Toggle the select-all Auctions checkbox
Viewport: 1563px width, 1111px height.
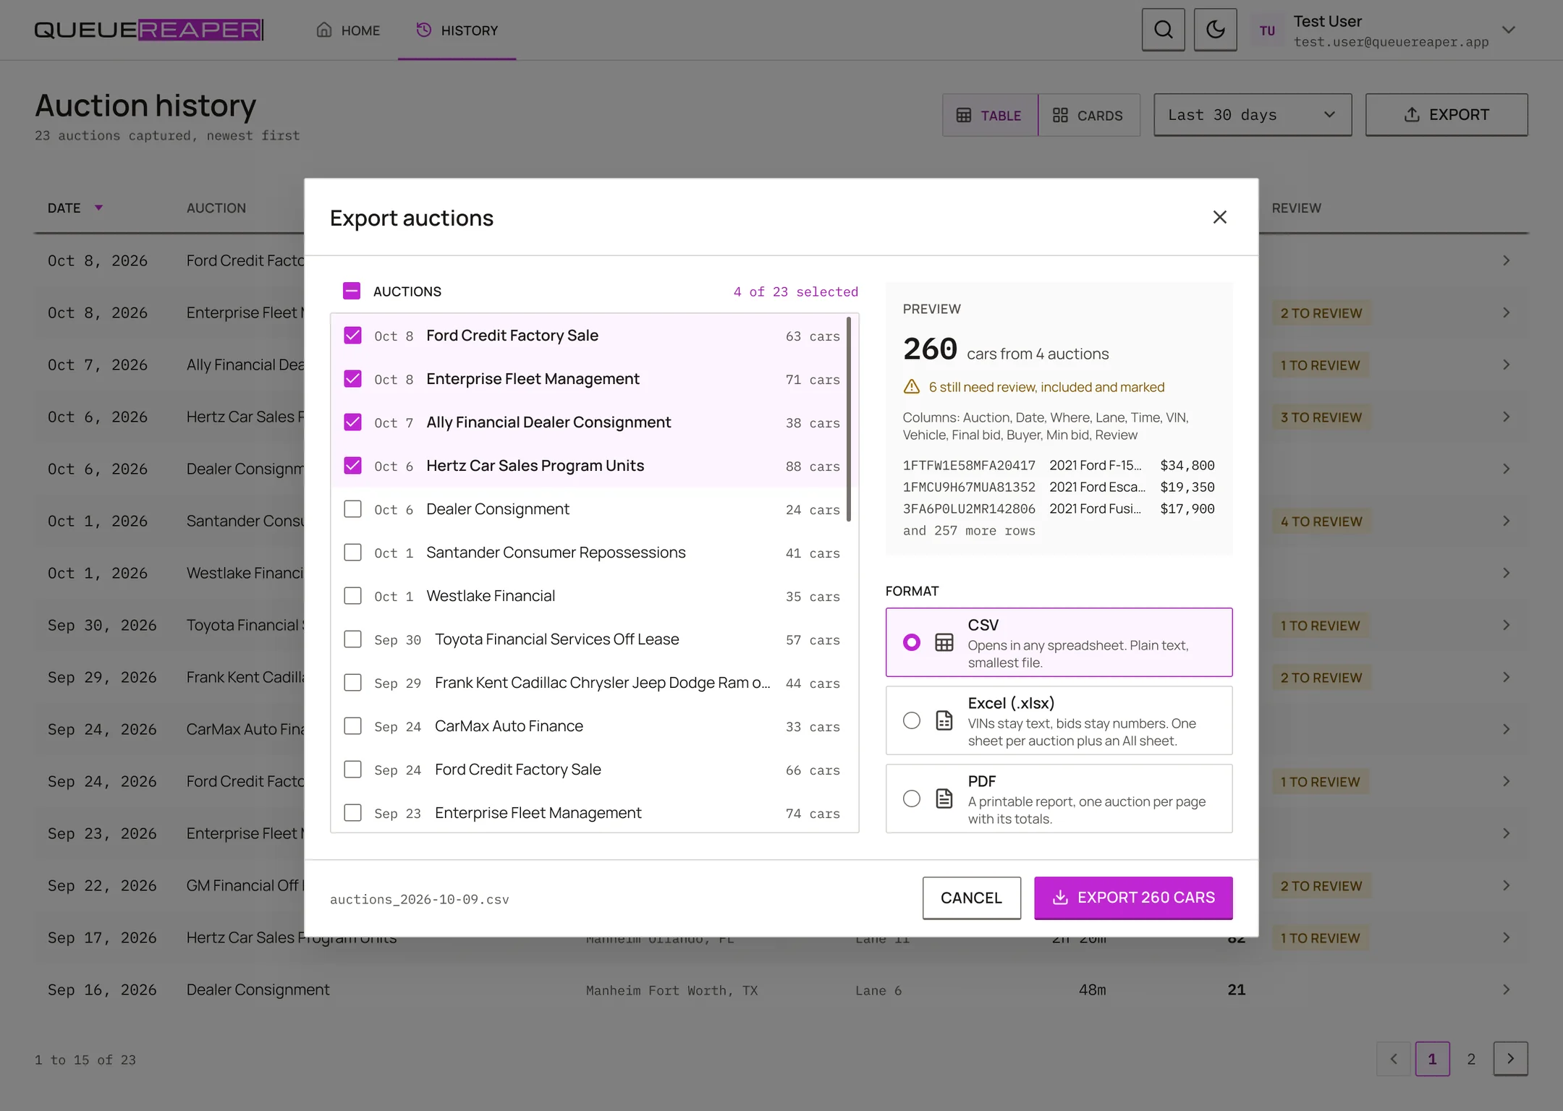click(351, 291)
